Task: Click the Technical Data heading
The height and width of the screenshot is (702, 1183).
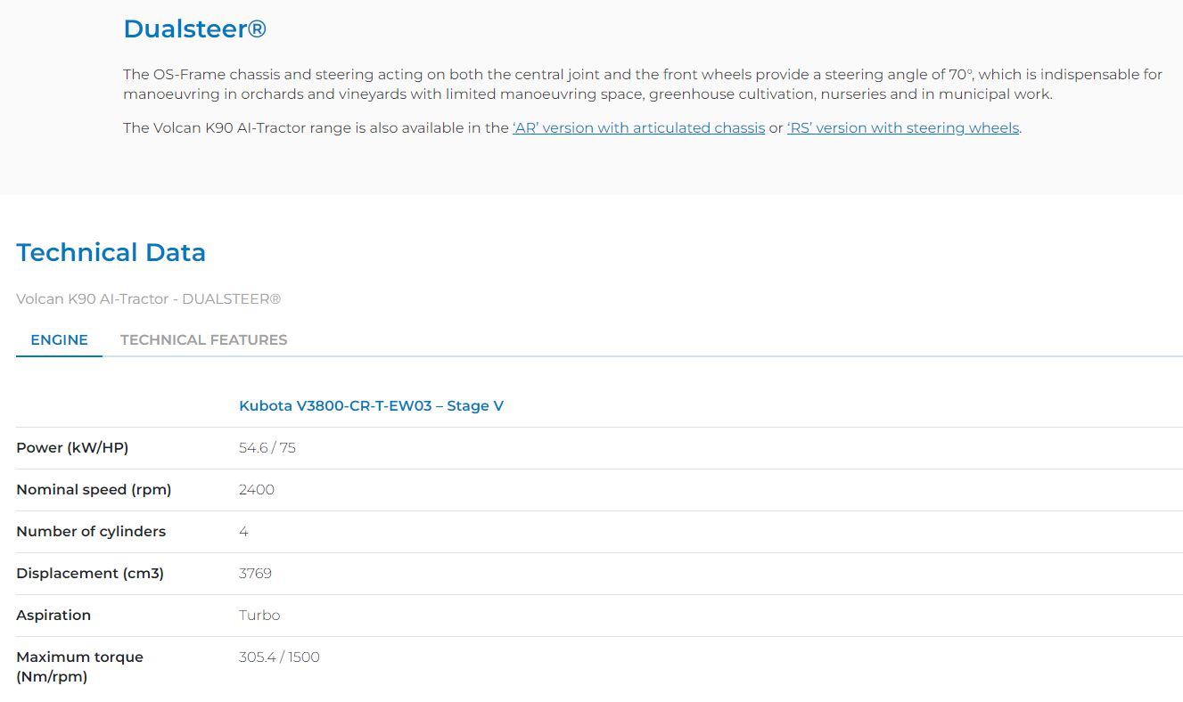Action: tap(111, 252)
